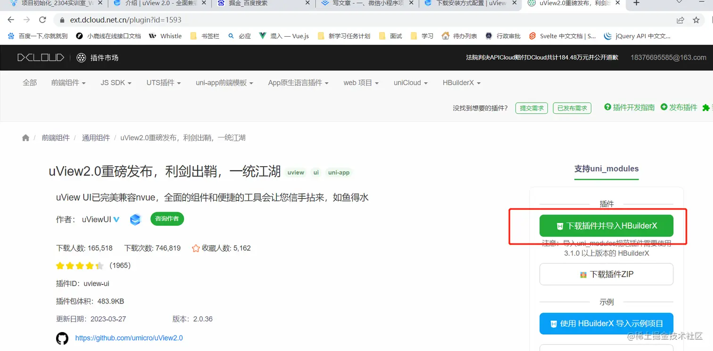Click the lock icon beside the URL
This screenshot has height=351, width=713.
coord(61,20)
